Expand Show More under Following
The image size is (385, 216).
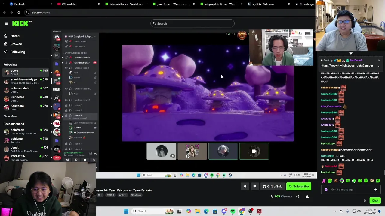coord(10,116)
